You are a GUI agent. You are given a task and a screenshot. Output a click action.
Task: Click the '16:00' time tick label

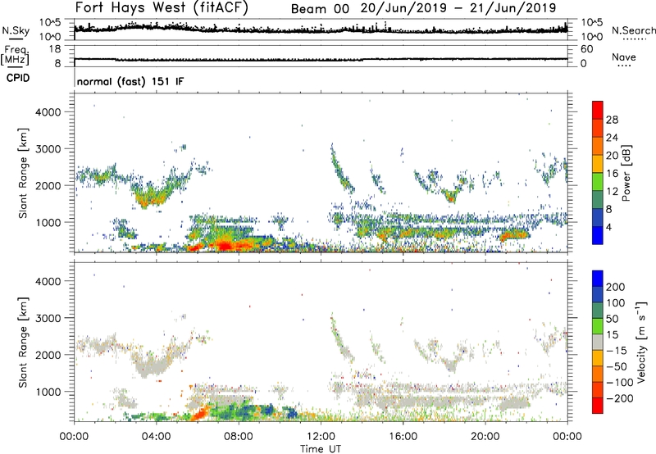(403, 437)
